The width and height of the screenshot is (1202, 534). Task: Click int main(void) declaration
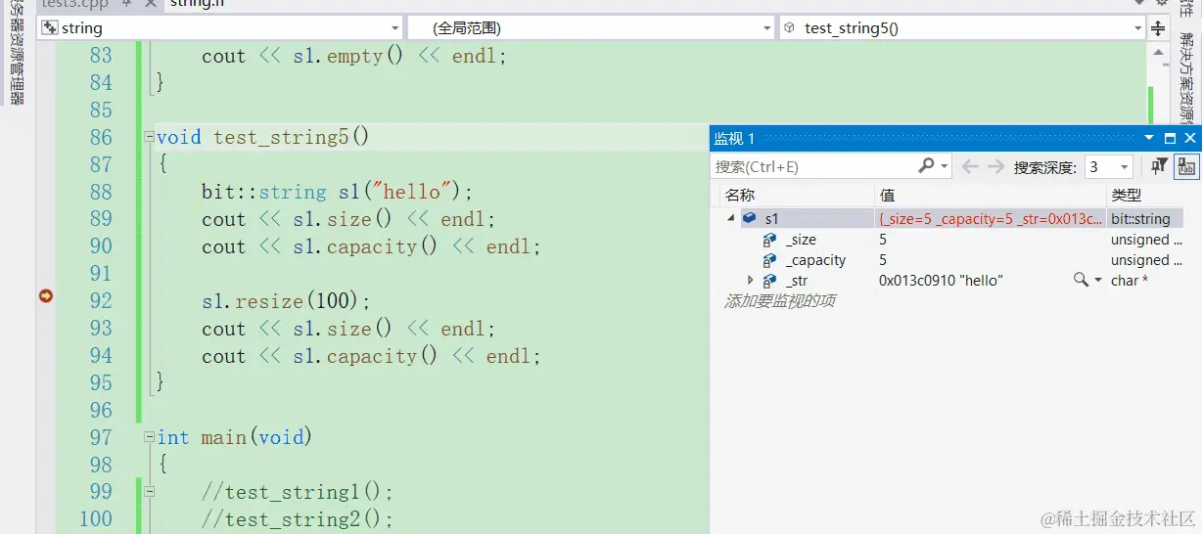234,437
